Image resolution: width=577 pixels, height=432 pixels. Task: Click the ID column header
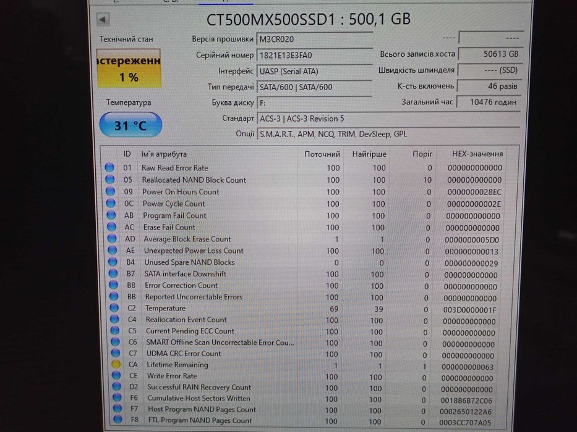point(127,154)
